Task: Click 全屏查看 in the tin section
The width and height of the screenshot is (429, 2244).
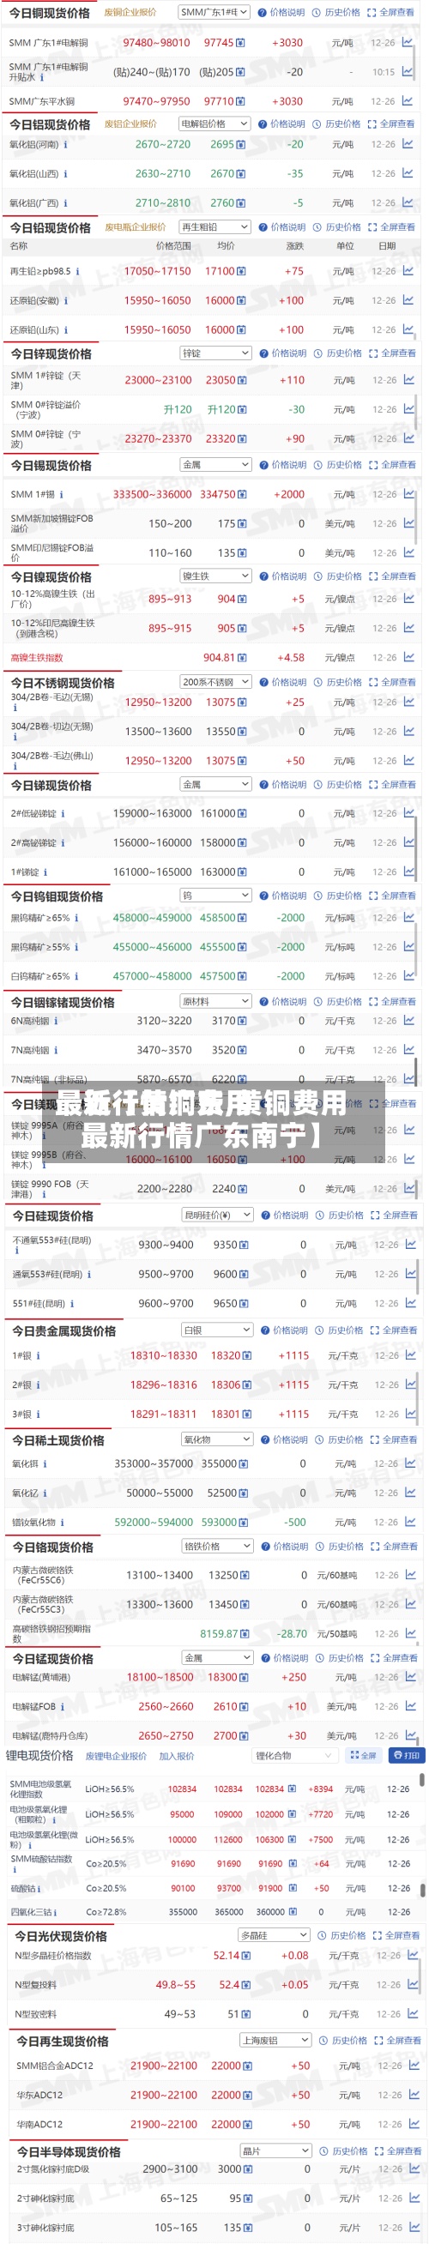Action: [x=392, y=465]
